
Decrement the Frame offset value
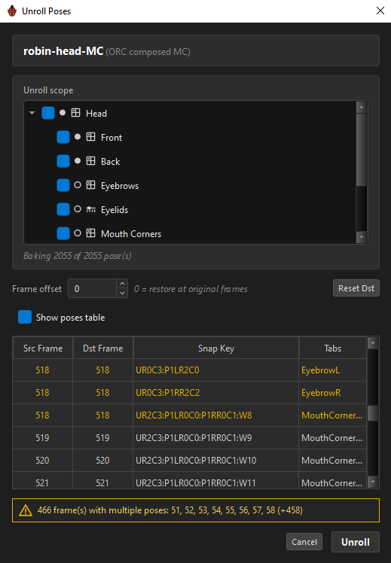click(x=122, y=293)
